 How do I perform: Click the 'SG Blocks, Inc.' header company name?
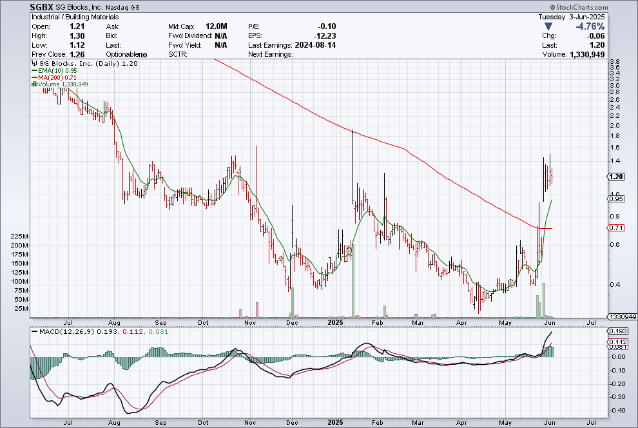click(x=79, y=8)
